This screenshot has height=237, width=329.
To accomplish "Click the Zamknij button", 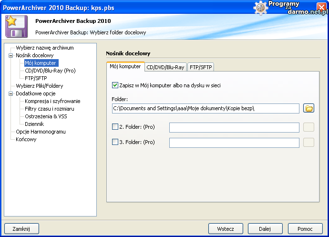I will tap(21, 229).
